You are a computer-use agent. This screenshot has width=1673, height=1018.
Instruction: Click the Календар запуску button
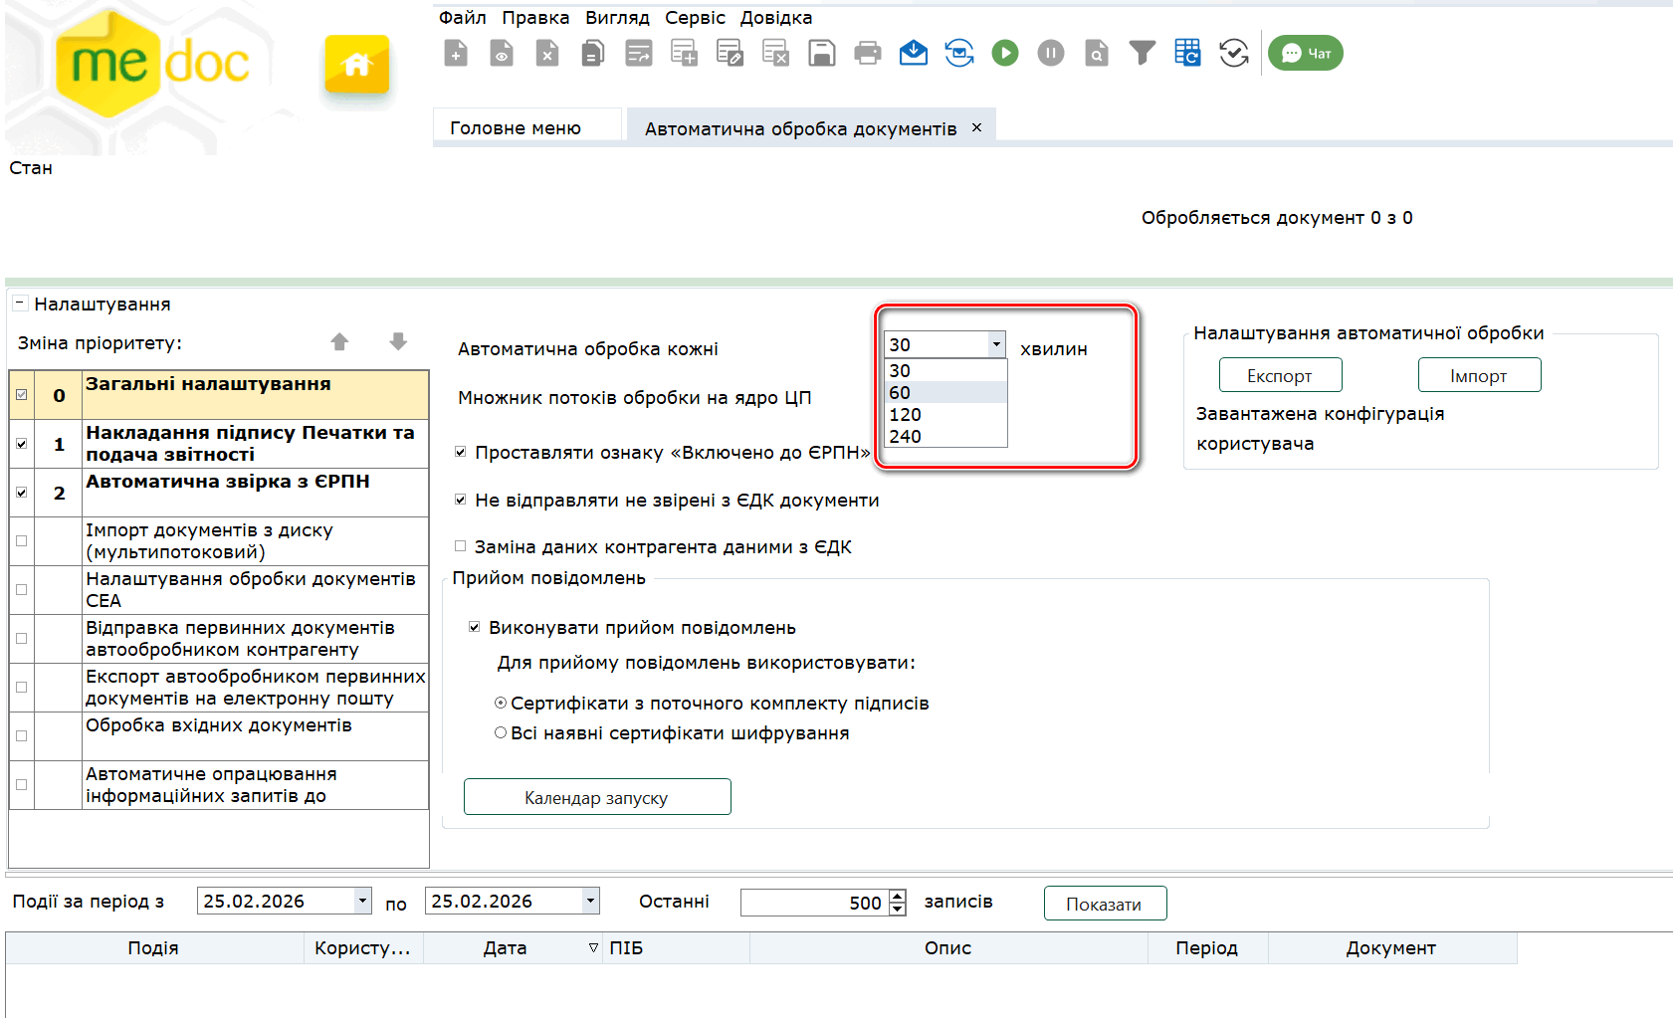pyautogui.click(x=597, y=797)
